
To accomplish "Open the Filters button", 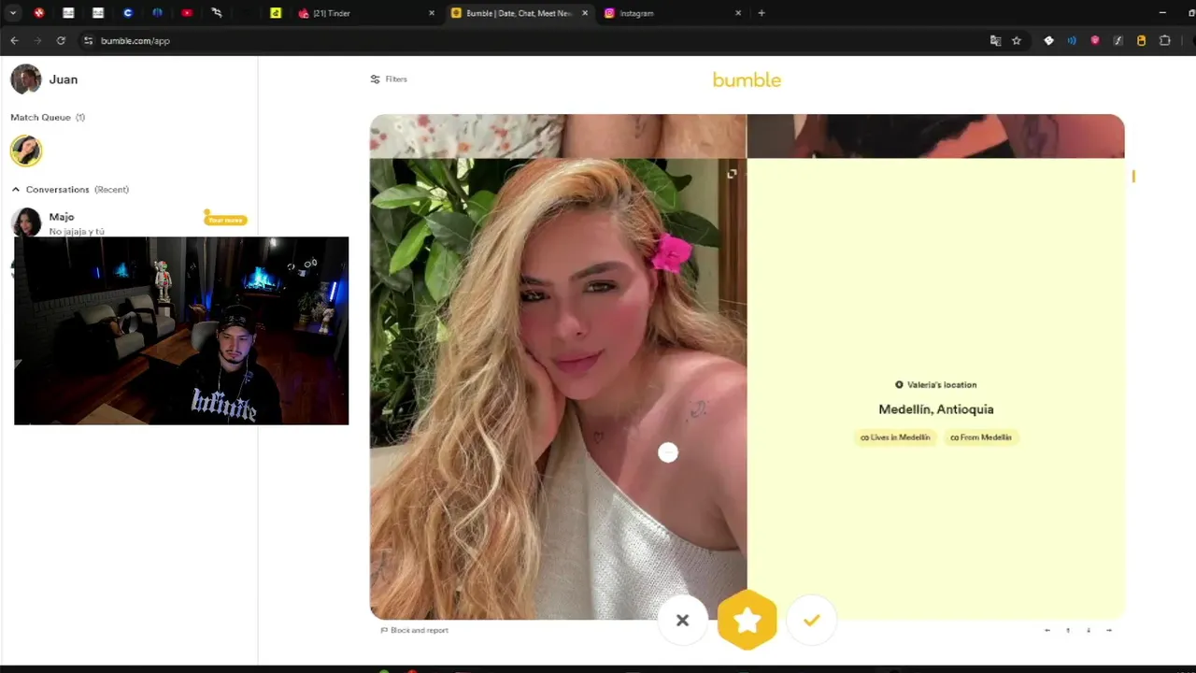I will pos(389,79).
